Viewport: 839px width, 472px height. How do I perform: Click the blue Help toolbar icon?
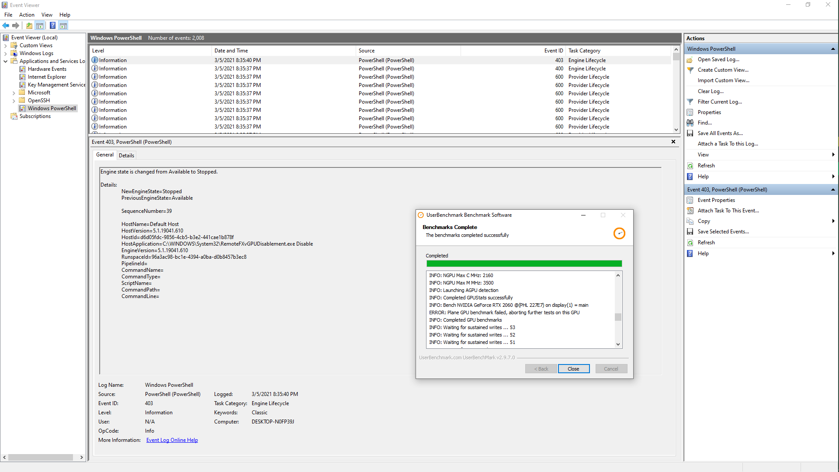click(x=52, y=25)
